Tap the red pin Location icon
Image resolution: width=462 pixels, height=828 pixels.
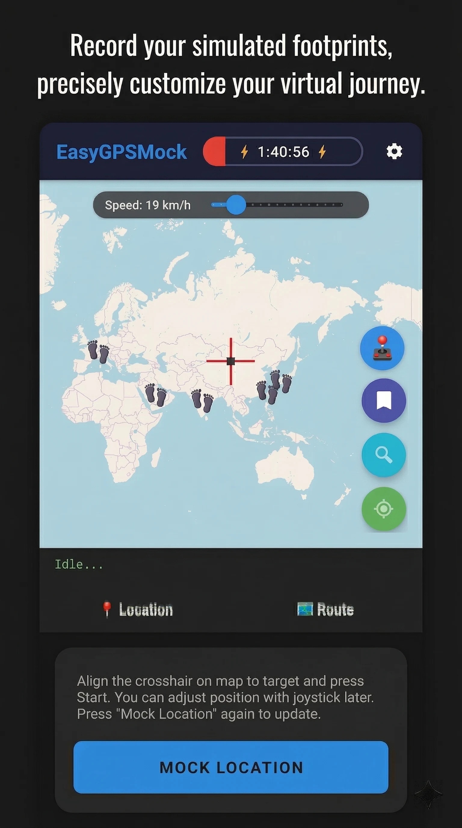click(107, 609)
